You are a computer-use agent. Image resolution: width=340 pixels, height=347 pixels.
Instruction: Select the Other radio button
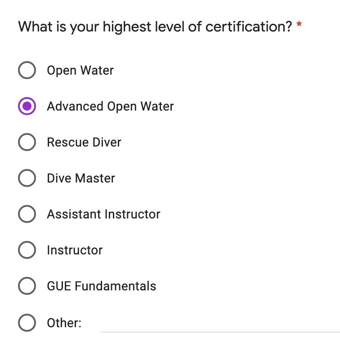click(27, 323)
